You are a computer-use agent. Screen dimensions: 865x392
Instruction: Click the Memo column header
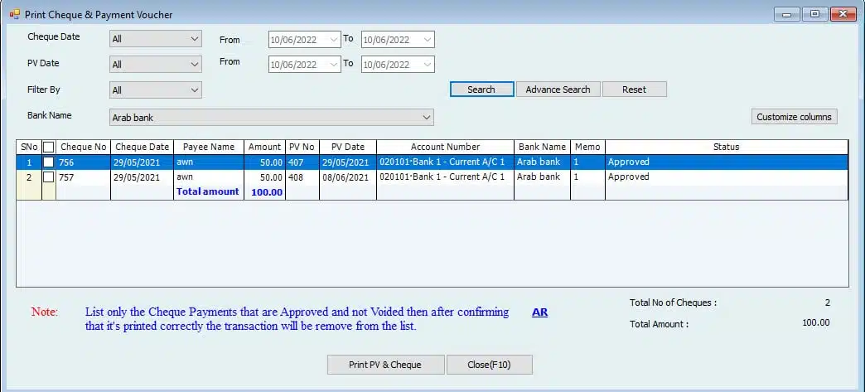tap(587, 147)
